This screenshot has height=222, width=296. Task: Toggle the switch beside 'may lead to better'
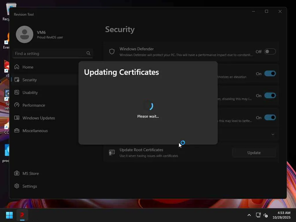pos(270,117)
